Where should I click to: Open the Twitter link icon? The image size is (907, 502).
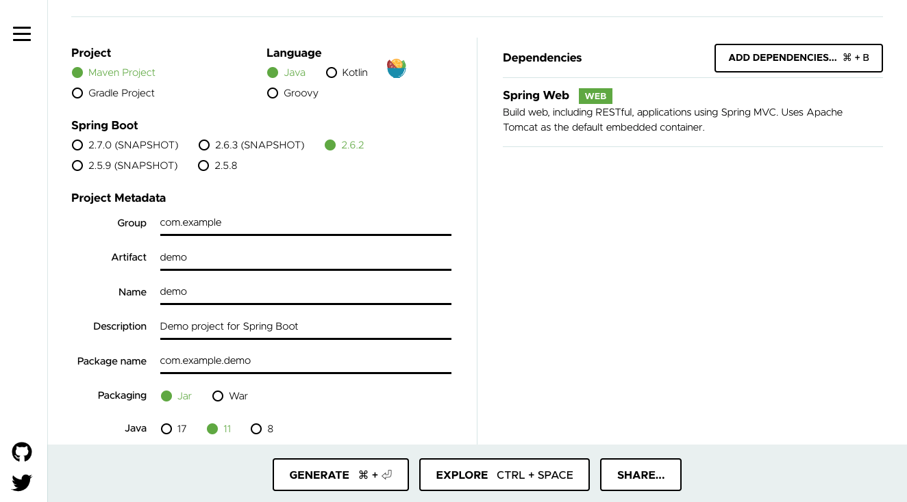(x=22, y=483)
